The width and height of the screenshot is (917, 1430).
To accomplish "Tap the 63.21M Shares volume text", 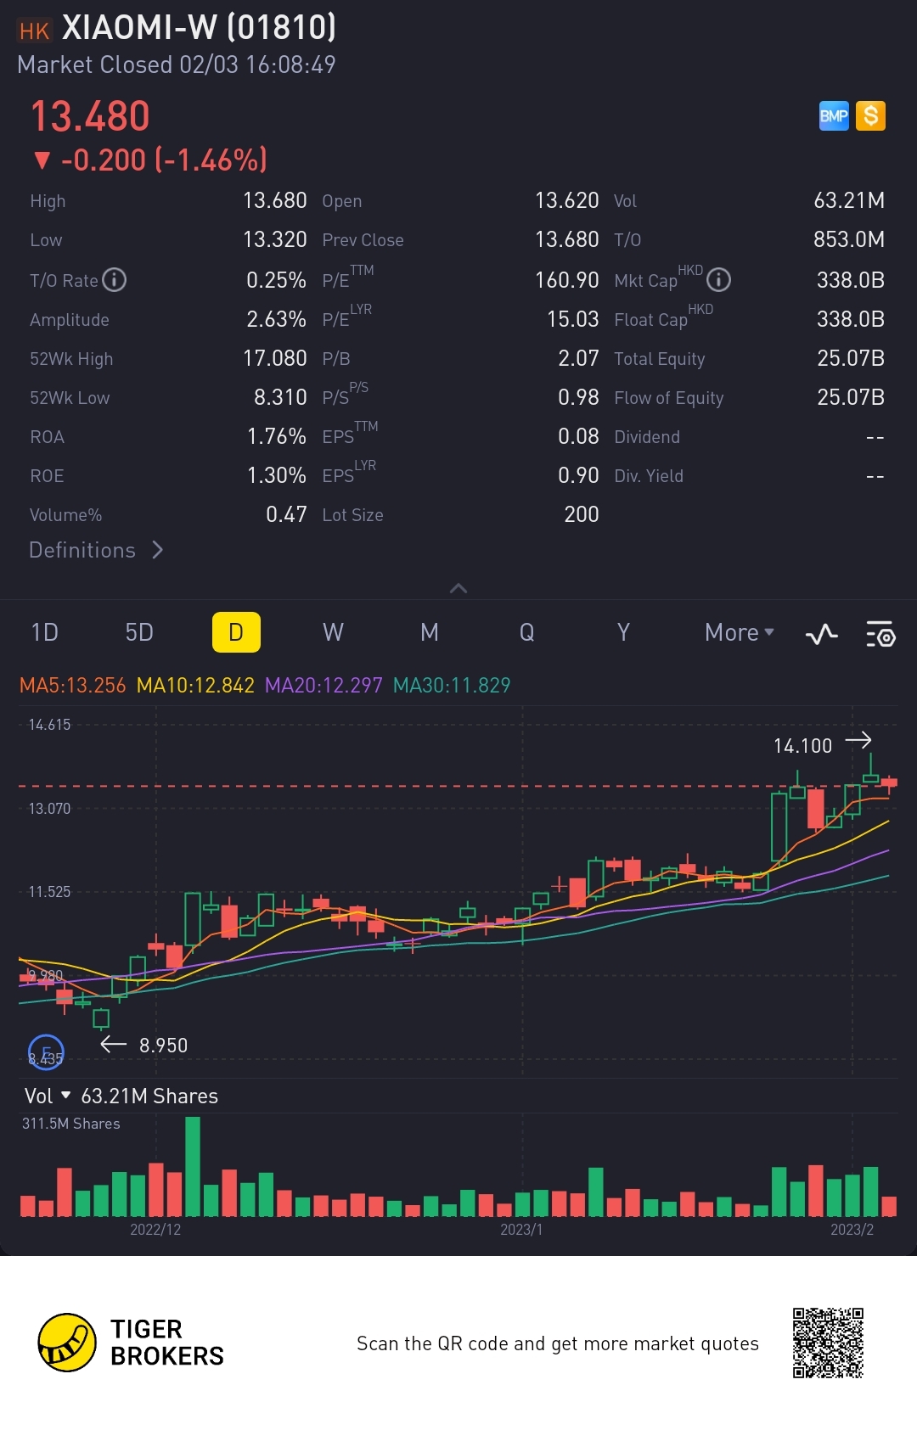I will pos(149,1096).
